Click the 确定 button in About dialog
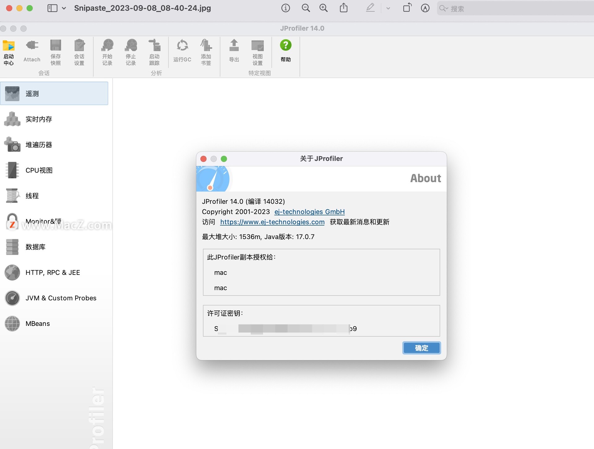594x449 pixels. [421, 348]
